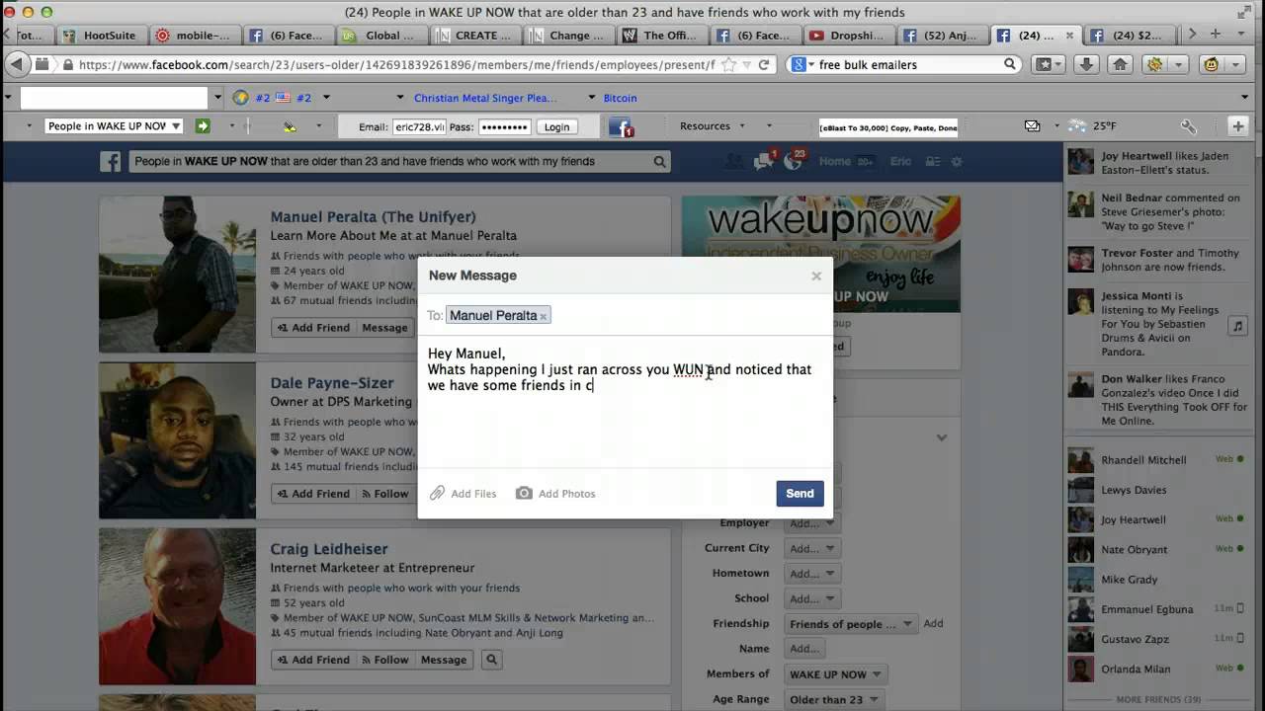This screenshot has height=711, width=1265.
Task: Attach images with Add Photos
Action: coord(555,494)
